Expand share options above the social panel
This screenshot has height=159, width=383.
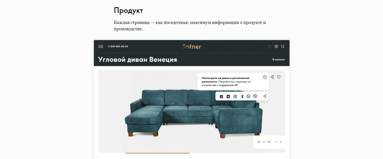(x=272, y=77)
